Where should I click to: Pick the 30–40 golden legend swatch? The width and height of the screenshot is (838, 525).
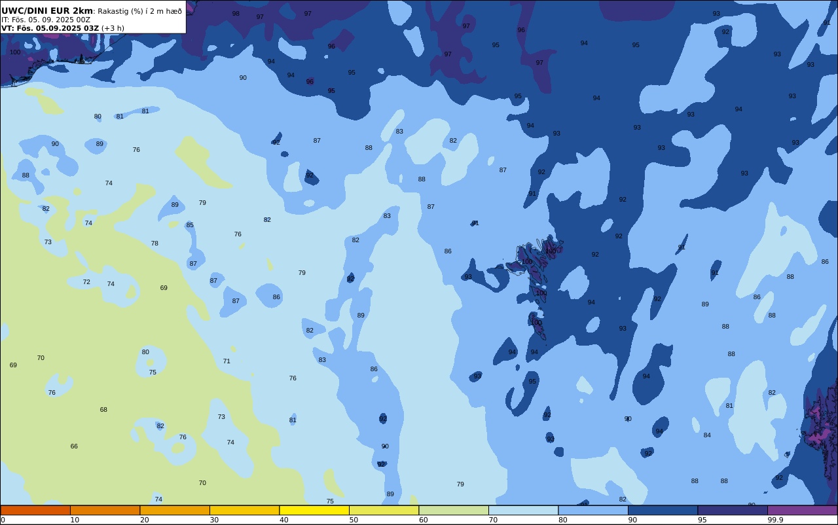click(x=244, y=511)
